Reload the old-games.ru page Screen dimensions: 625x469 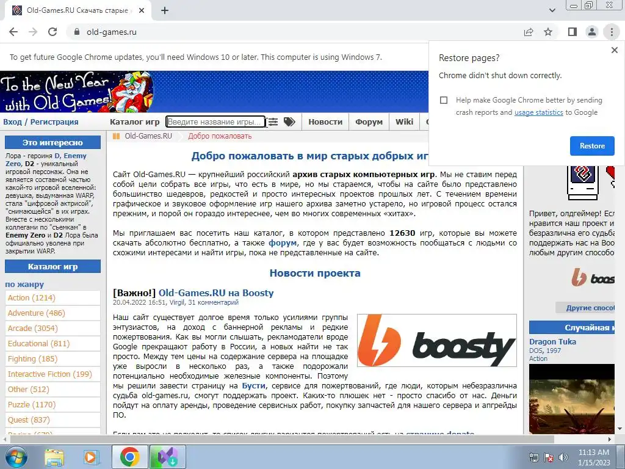click(52, 32)
